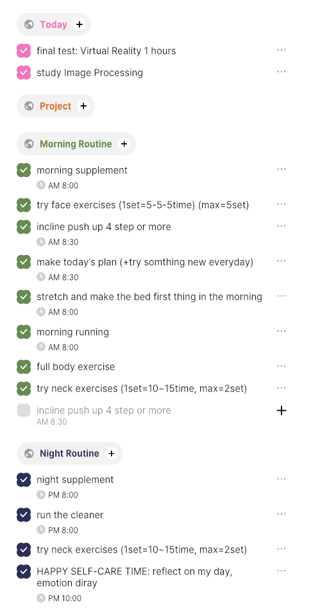The image size is (320, 613).
Task: Click the clock icon under morning supplement
Action: click(41, 185)
